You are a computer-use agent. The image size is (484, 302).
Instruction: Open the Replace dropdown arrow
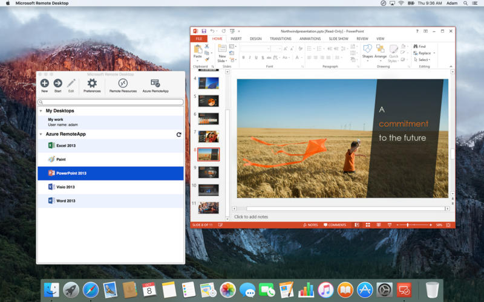click(434, 53)
